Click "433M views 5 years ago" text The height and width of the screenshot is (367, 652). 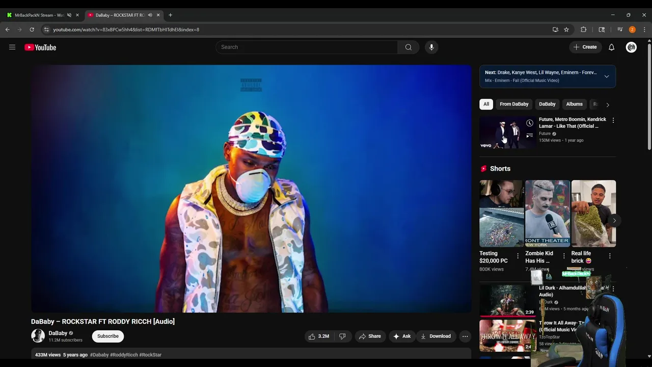pos(61,355)
